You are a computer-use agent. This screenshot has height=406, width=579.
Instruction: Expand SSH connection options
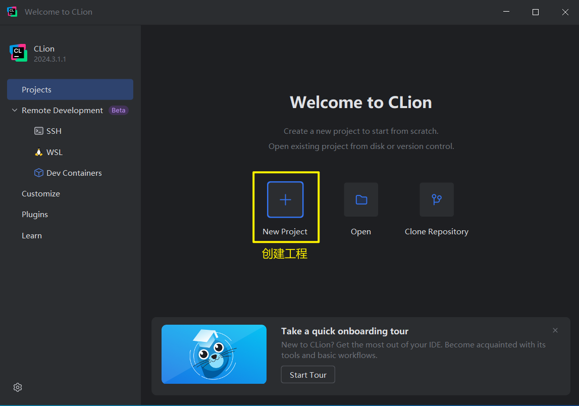pos(53,131)
